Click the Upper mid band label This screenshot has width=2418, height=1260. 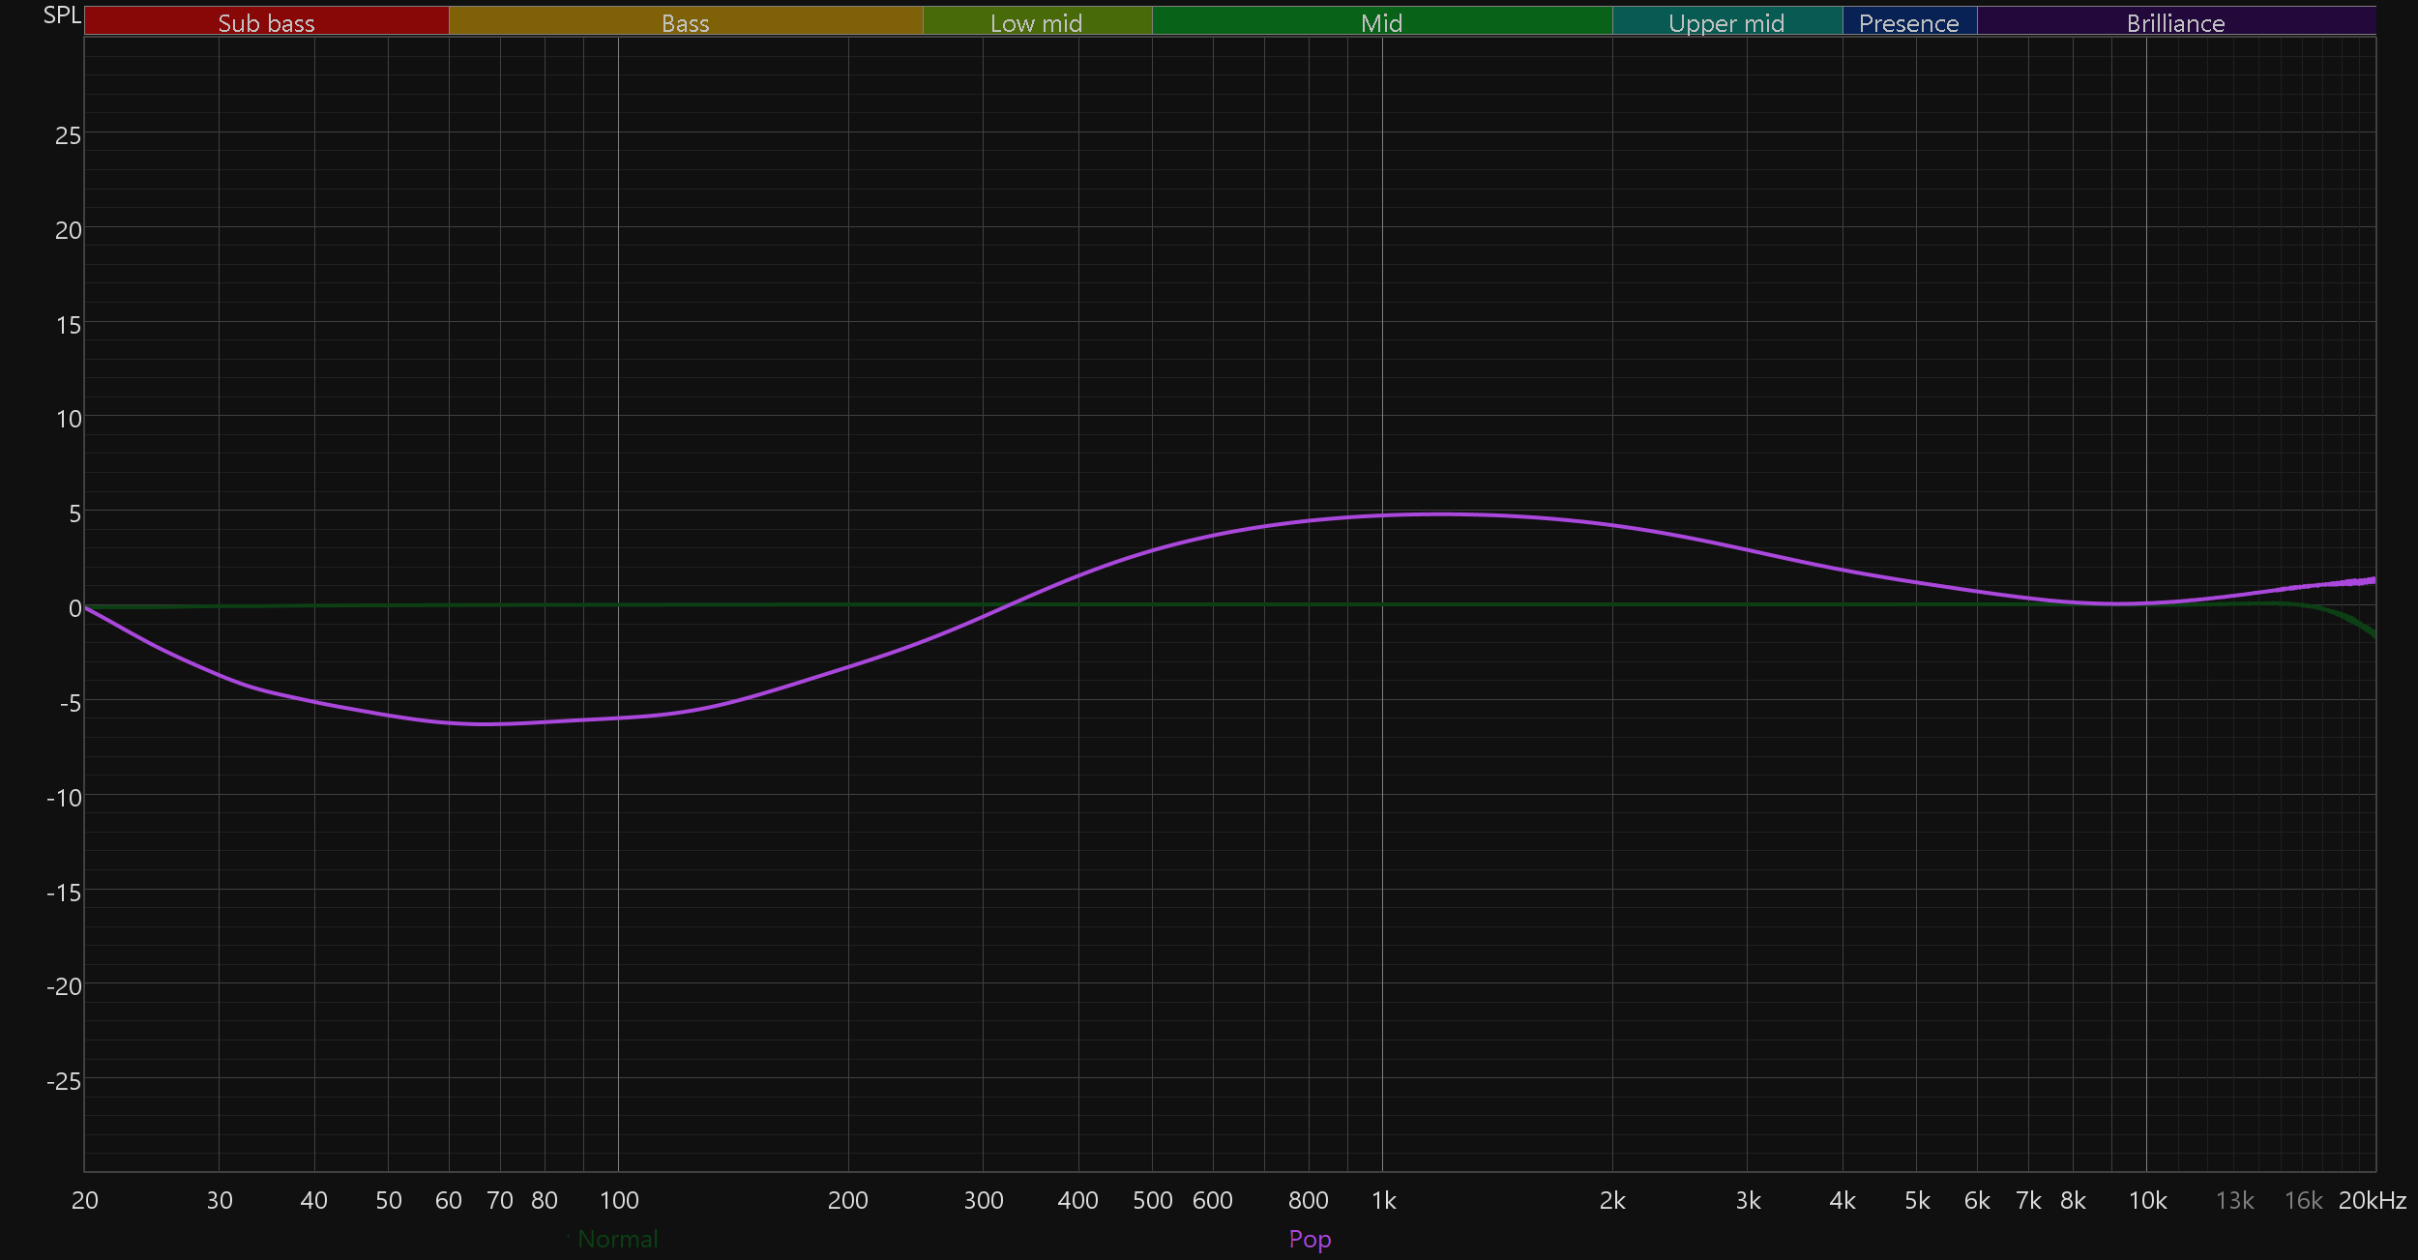coord(1726,22)
